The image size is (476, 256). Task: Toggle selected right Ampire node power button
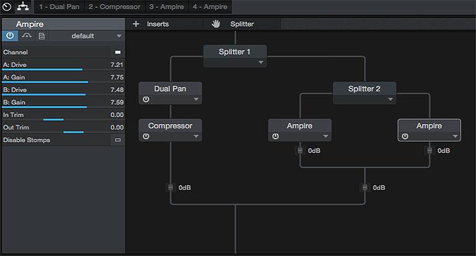pyautogui.click(x=405, y=136)
